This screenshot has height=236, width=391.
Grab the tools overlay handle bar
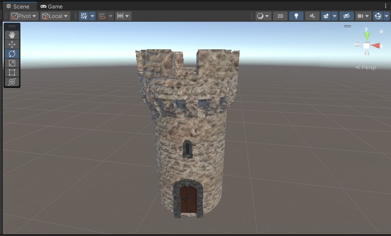(x=12, y=26)
